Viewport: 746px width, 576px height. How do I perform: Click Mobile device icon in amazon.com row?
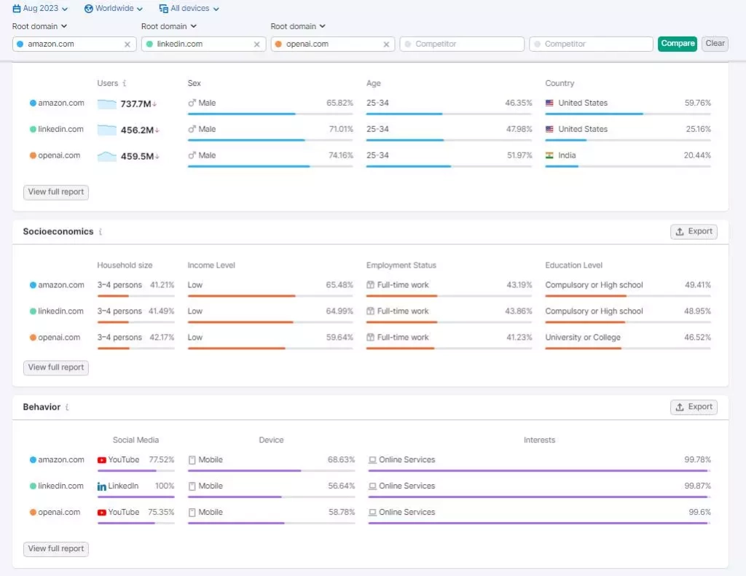tap(192, 460)
